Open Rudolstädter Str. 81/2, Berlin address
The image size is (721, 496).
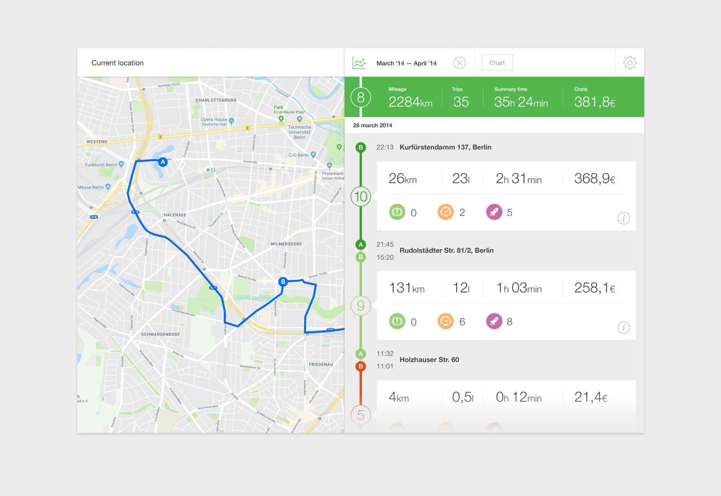[x=446, y=250]
